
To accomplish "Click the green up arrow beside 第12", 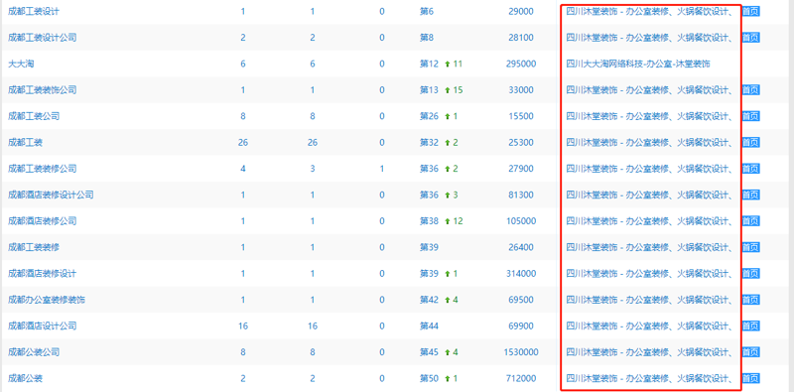I will pos(448,64).
